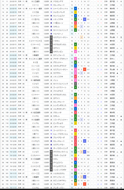The width and height of the screenshot is (124, 190).
Task: Click jockey 赤嶺本 in トルペジーノ row
Action: [112, 34]
